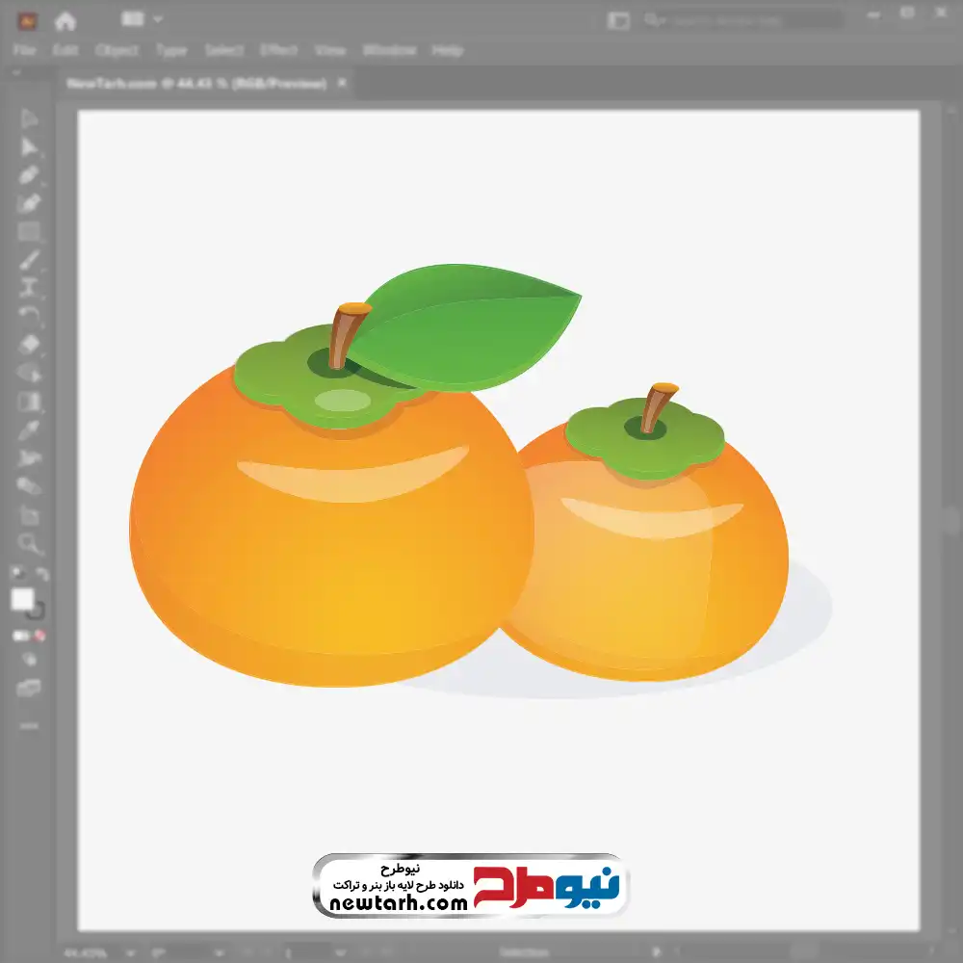Open the View menu
The height and width of the screenshot is (963, 963).
coord(330,50)
